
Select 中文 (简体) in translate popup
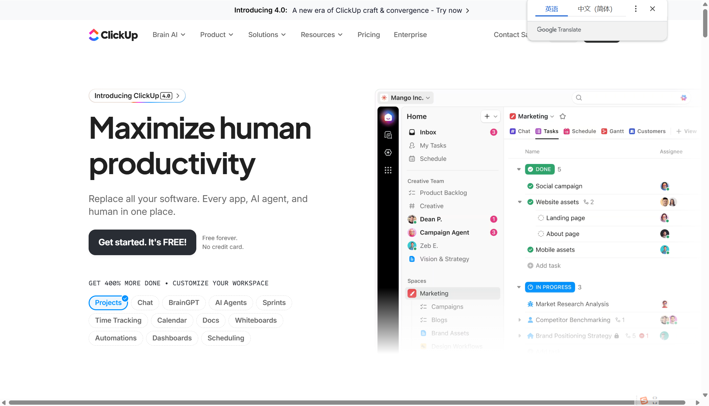pyautogui.click(x=595, y=9)
